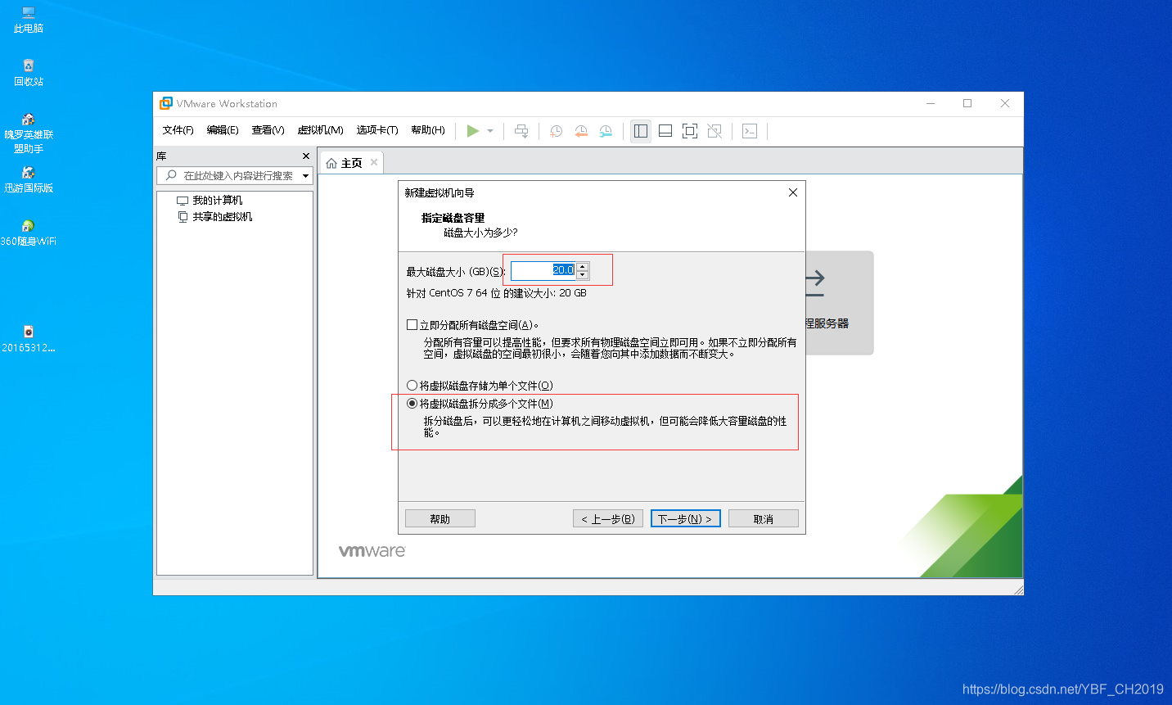Click the search magnifier icon in library

pyautogui.click(x=171, y=175)
